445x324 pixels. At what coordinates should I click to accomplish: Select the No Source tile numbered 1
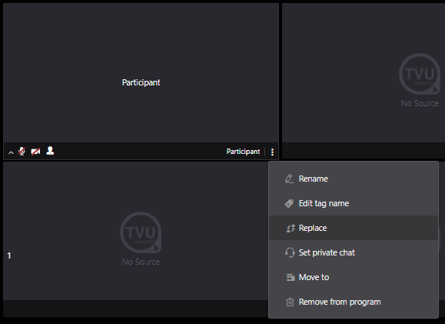tap(136, 231)
